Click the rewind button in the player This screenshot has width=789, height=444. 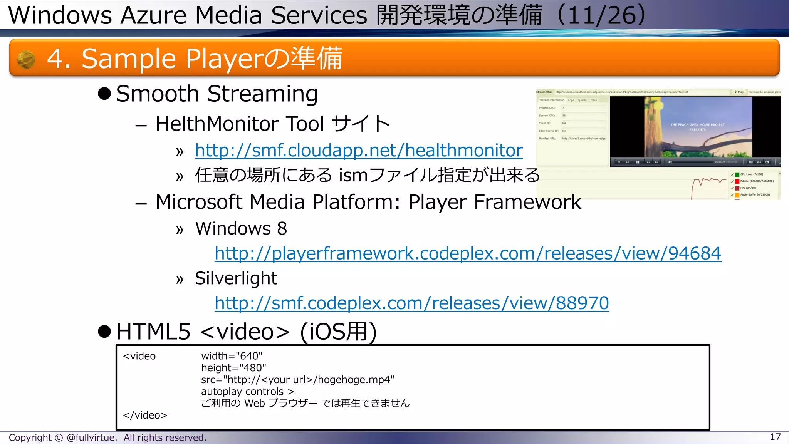(x=627, y=162)
